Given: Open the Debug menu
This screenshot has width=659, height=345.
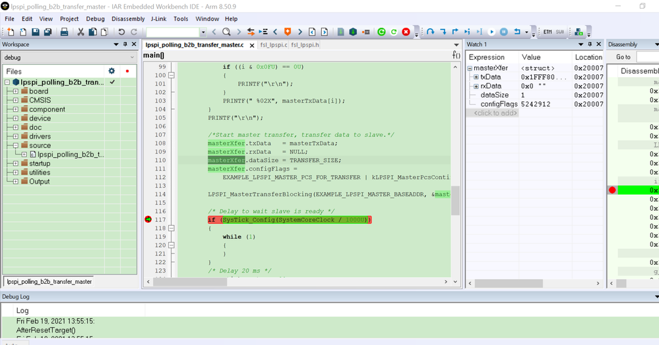Looking at the screenshot, I should click(x=96, y=19).
